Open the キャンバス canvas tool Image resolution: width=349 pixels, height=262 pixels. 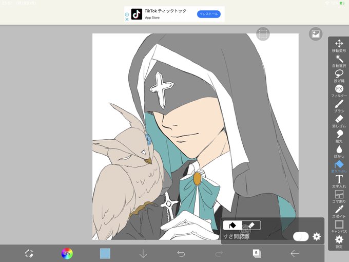tap(339, 227)
